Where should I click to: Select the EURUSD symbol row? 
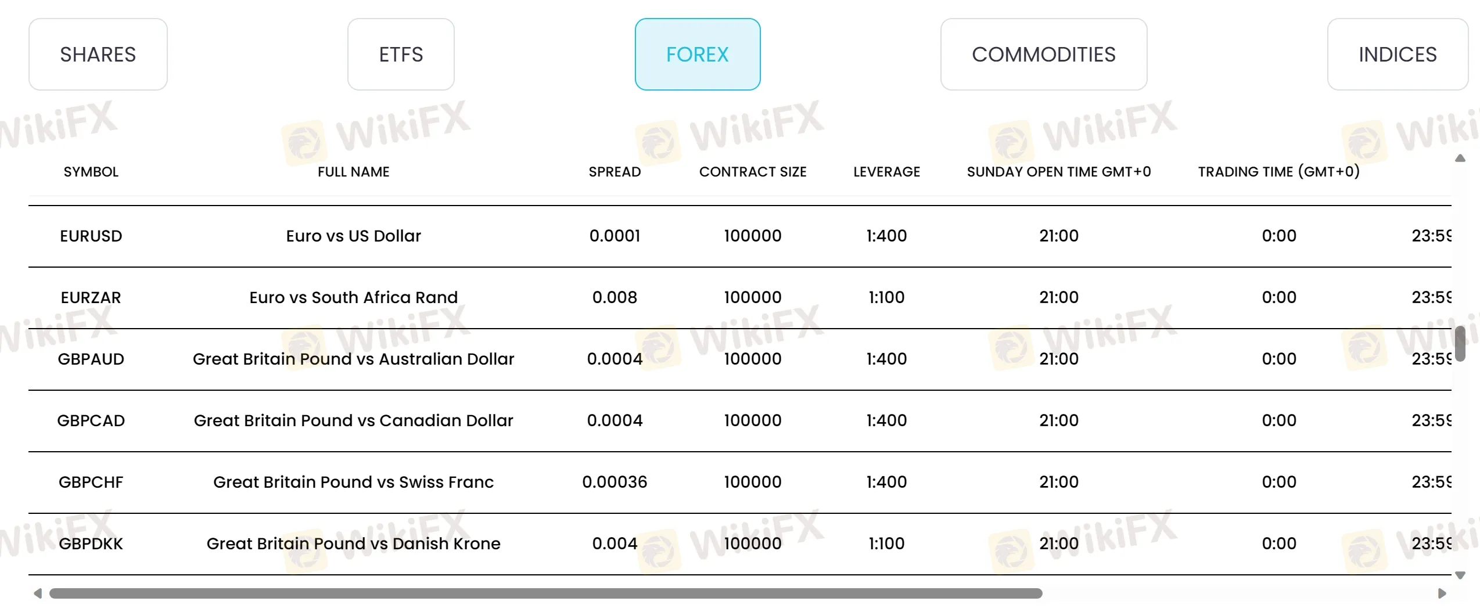pos(739,236)
